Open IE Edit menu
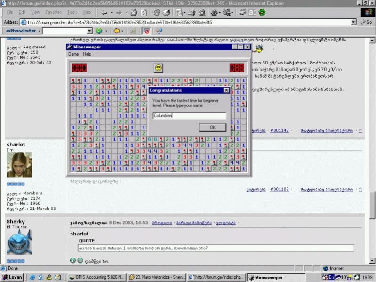The image size is (376, 282). pos(22,12)
